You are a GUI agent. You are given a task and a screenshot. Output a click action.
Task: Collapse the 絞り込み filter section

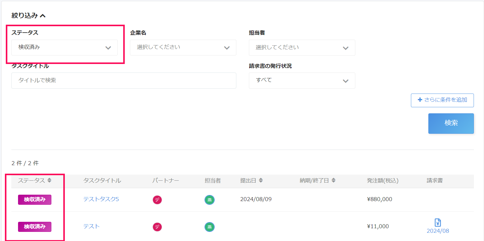coord(28,16)
